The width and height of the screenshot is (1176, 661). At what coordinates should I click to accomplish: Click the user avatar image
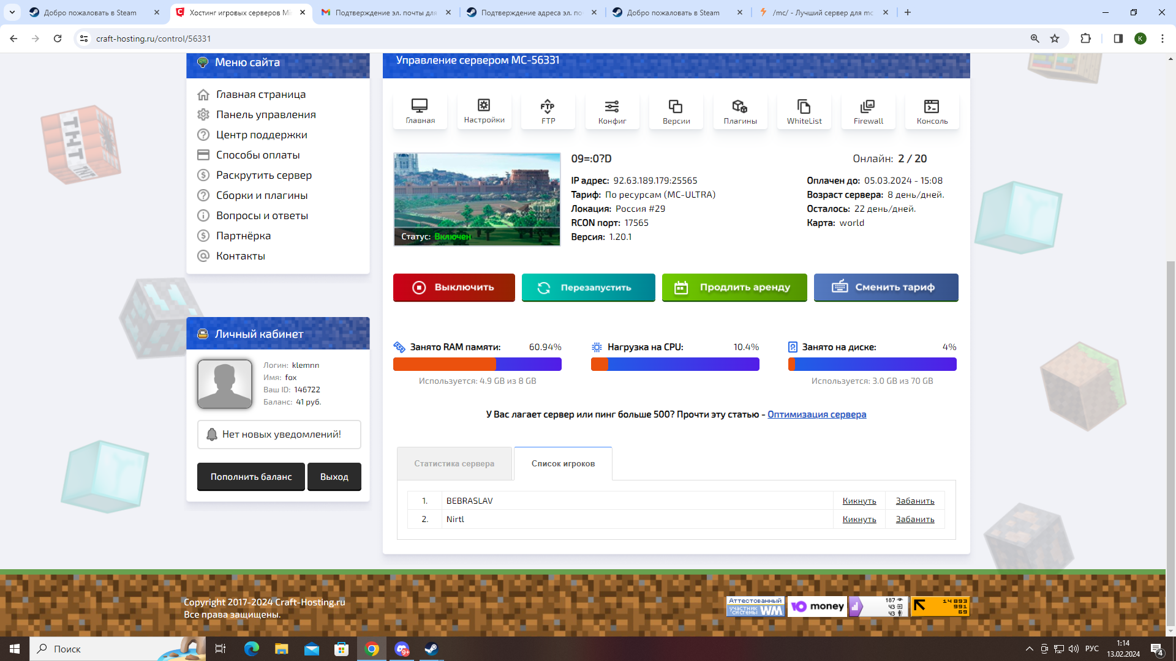click(225, 384)
